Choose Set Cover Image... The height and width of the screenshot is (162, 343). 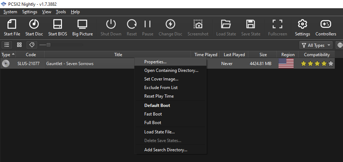[170, 79]
